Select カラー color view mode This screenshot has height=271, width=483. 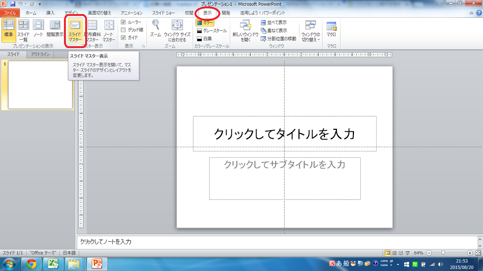point(205,23)
